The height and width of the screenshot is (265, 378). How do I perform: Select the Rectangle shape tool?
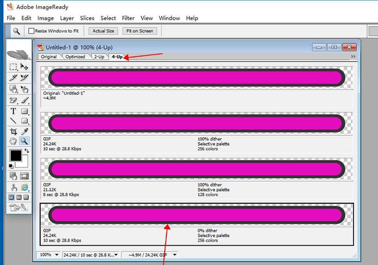[24, 111]
